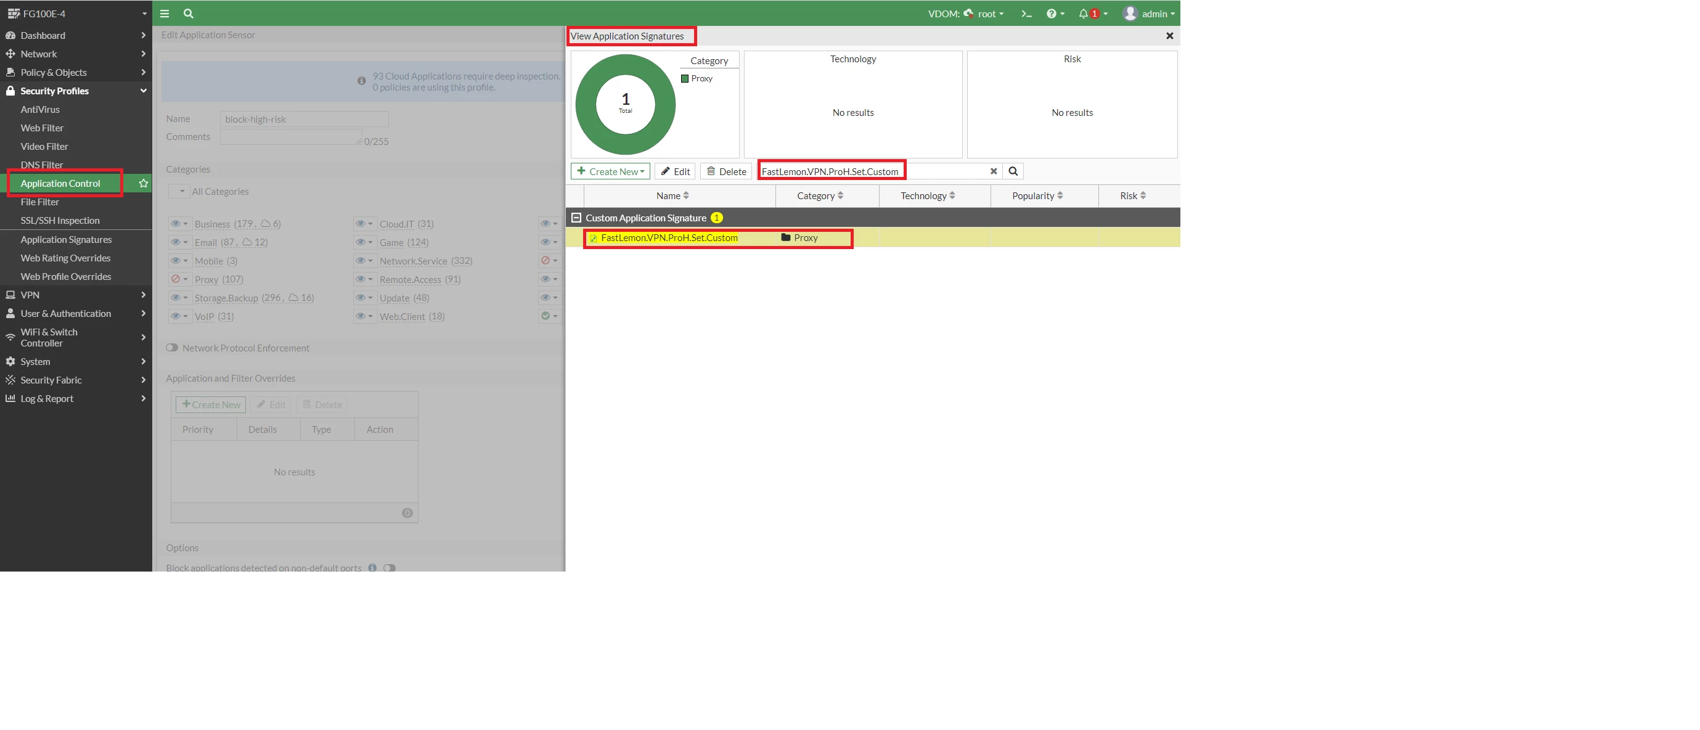Open Web Filter in sidebar

(x=43, y=128)
